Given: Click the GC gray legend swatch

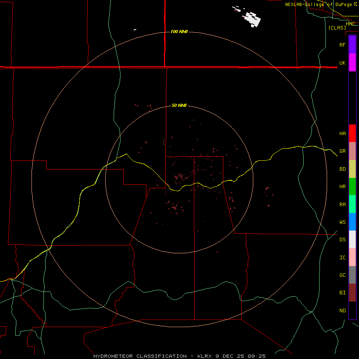Looking at the screenshot, I should [x=352, y=275].
